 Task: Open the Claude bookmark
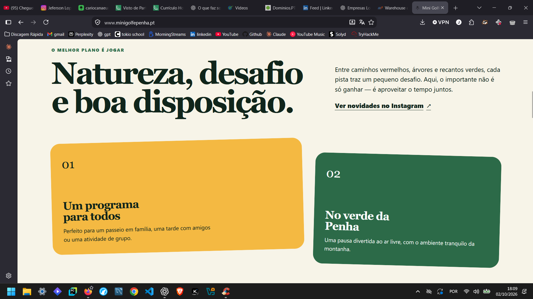tap(276, 34)
